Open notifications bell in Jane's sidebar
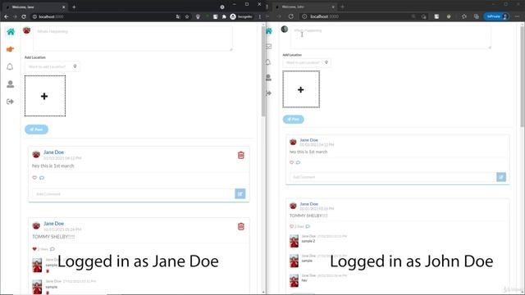The width and height of the screenshot is (525, 295). pyautogui.click(x=10, y=66)
